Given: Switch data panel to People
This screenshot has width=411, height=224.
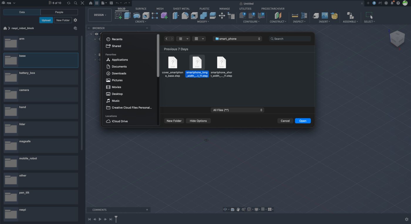Looking at the screenshot, I should click(59, 12).
